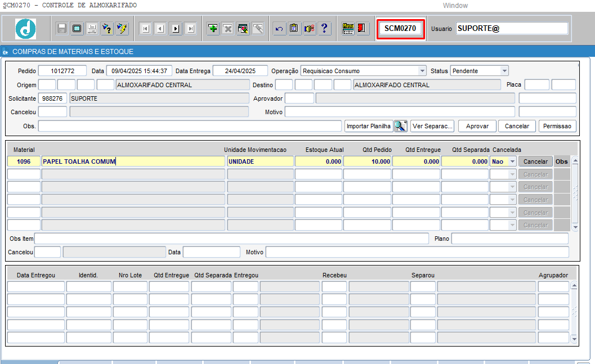Click the Importar Planilha button

tap(369, 126)
